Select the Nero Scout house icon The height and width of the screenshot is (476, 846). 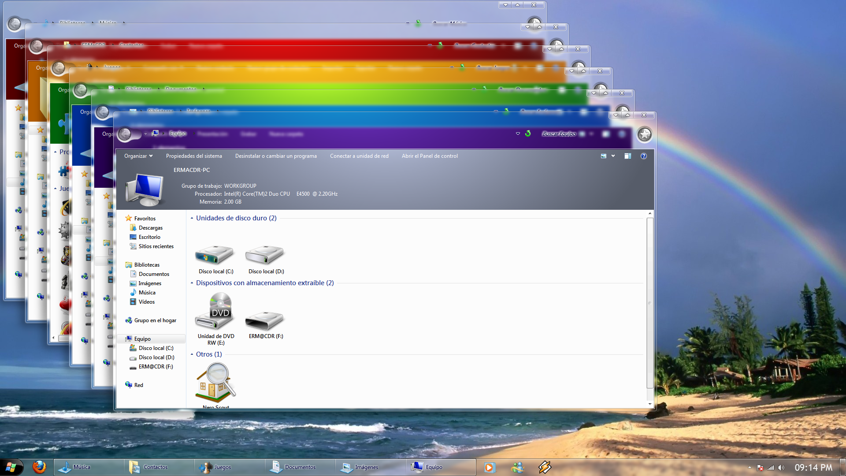point(216,382)
